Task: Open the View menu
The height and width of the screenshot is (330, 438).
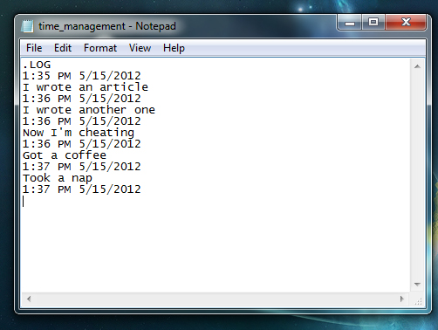Action: [140, 48]
